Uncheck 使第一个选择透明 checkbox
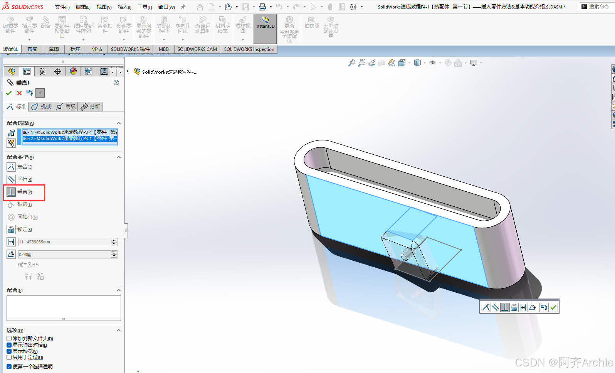 (x=9, y=366)
